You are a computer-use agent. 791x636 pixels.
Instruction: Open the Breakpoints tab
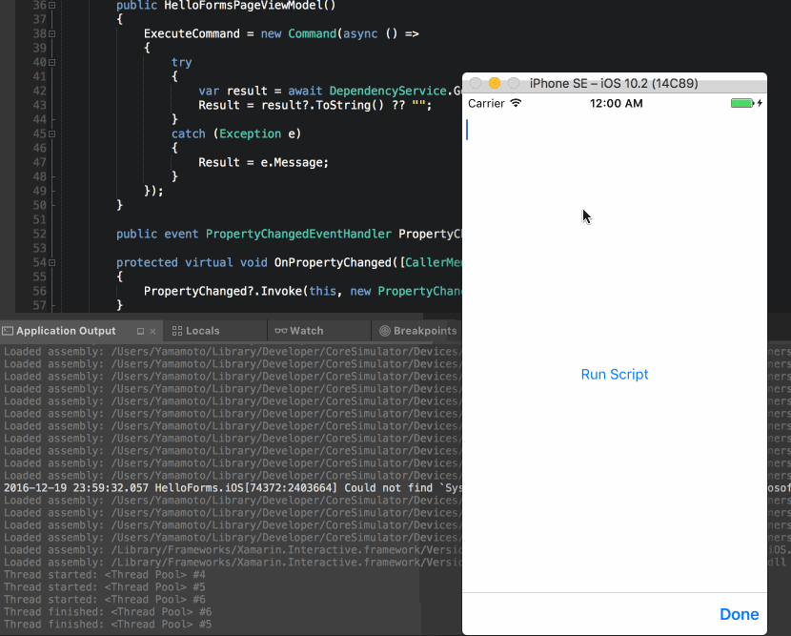click(x=418, y=331)
